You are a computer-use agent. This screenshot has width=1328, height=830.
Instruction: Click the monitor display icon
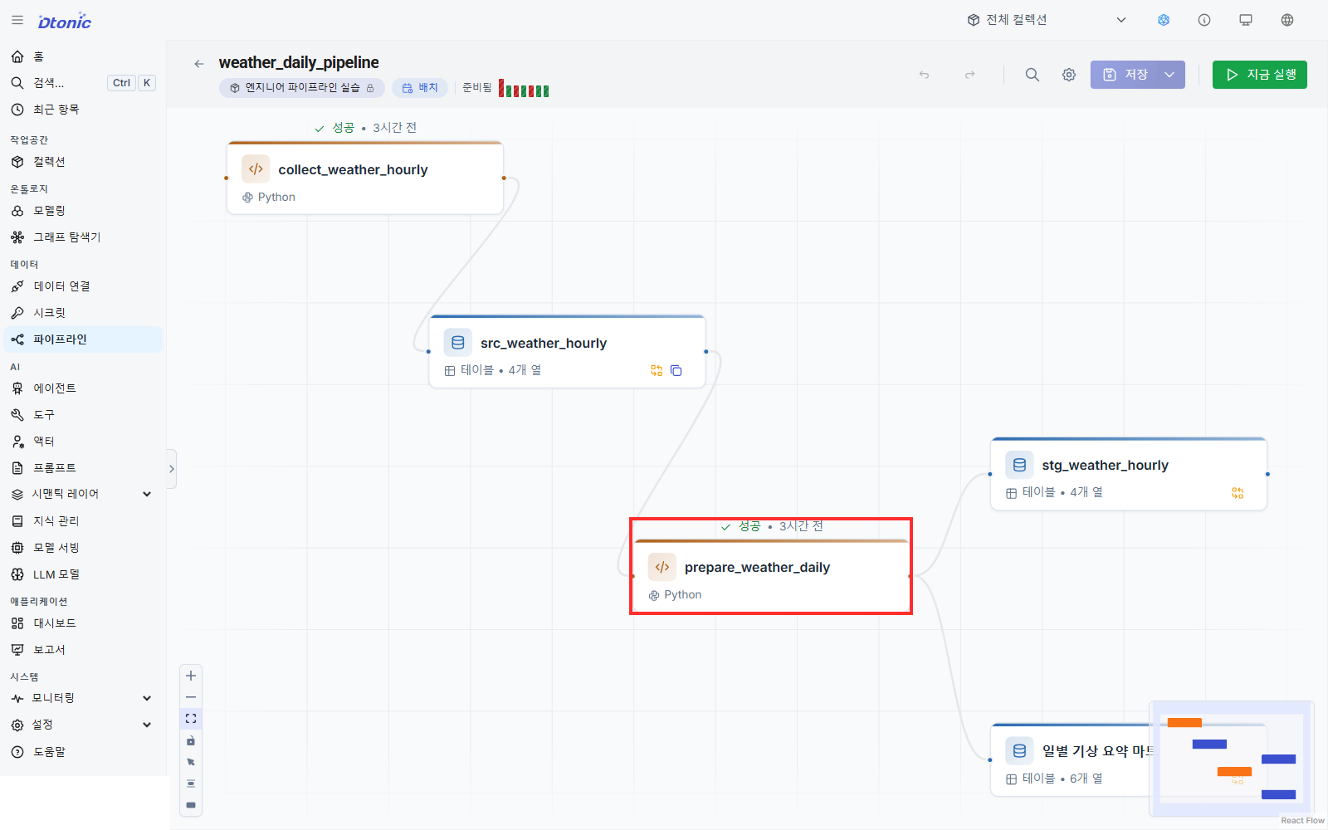coord(1246,20)
